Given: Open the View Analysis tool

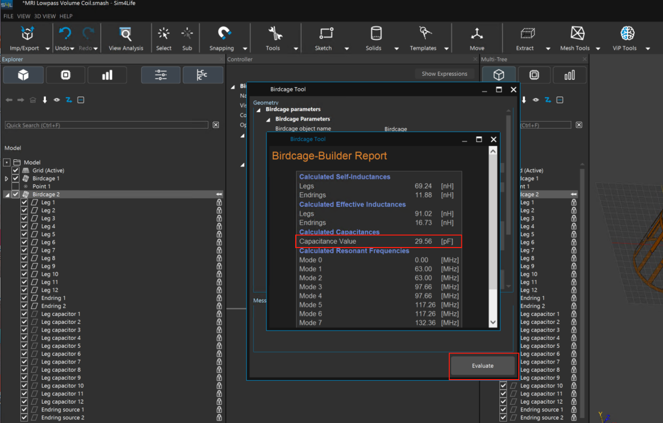Looking at the screenshot, I should [126, 34].
